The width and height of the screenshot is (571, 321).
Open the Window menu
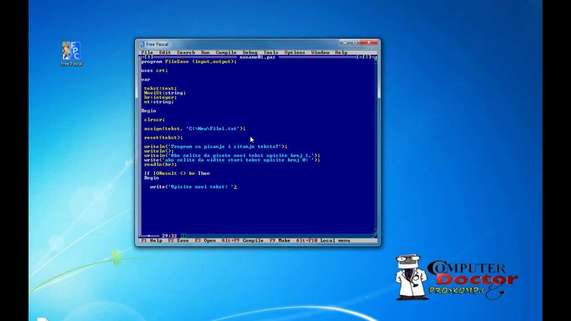(x=320, y=53)
